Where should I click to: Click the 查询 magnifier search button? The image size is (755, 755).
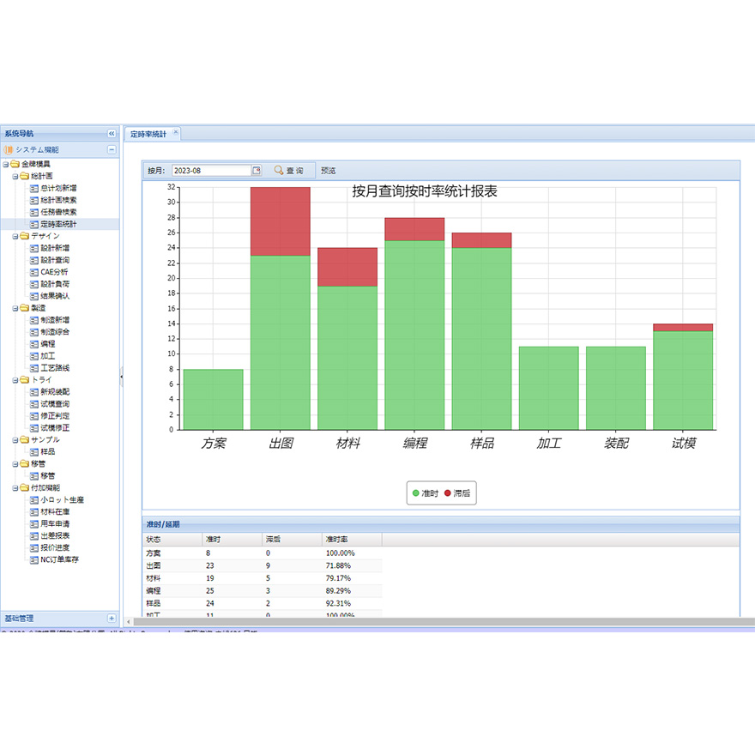tap(288, 171)
